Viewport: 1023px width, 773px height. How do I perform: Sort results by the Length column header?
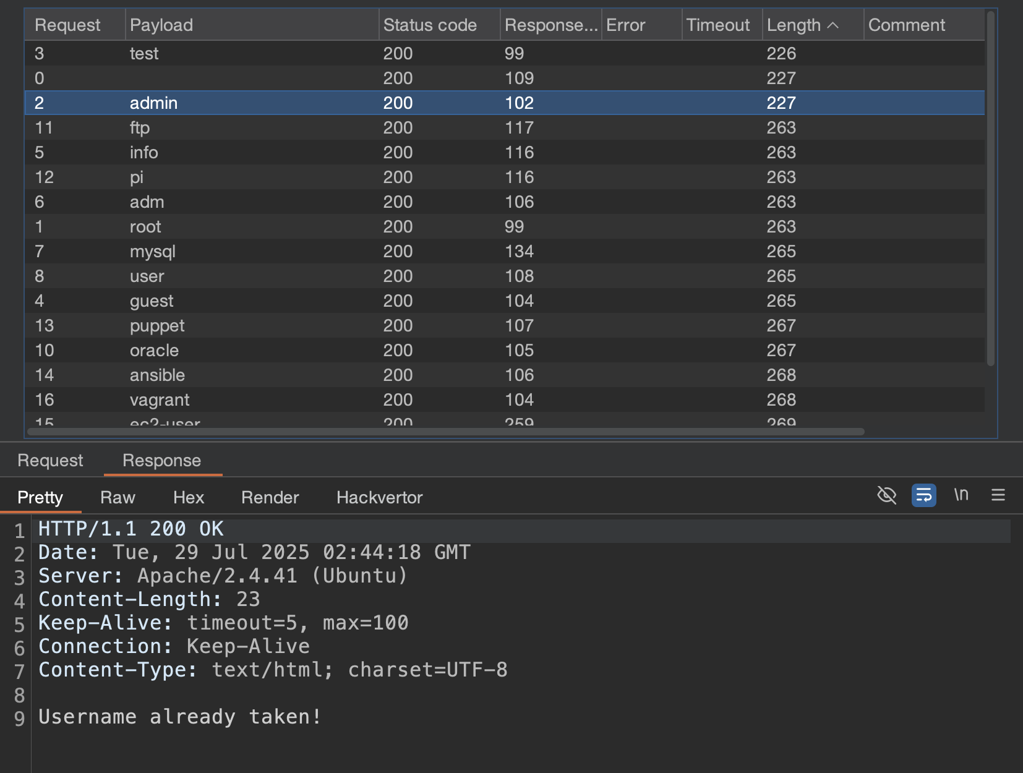click(812, 25)
